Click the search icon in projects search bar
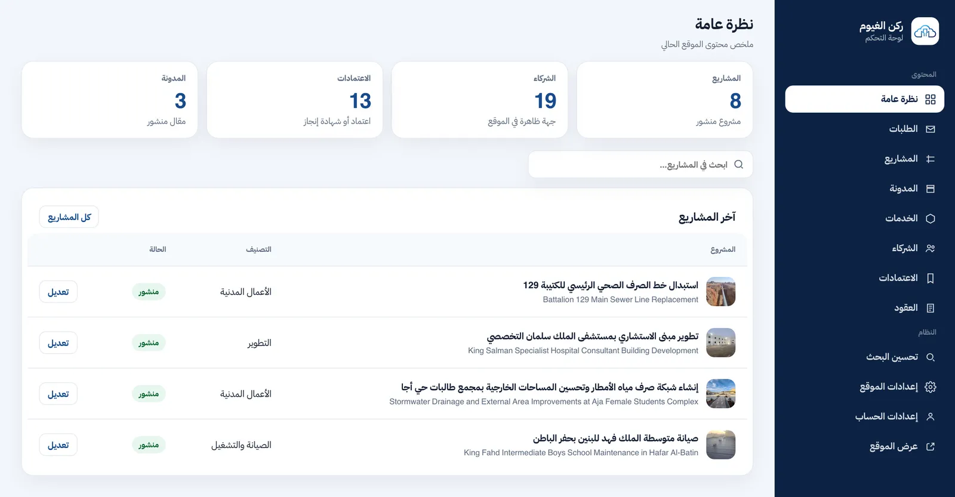This screenshot has width=955, height=497. [x=738, y=165]
